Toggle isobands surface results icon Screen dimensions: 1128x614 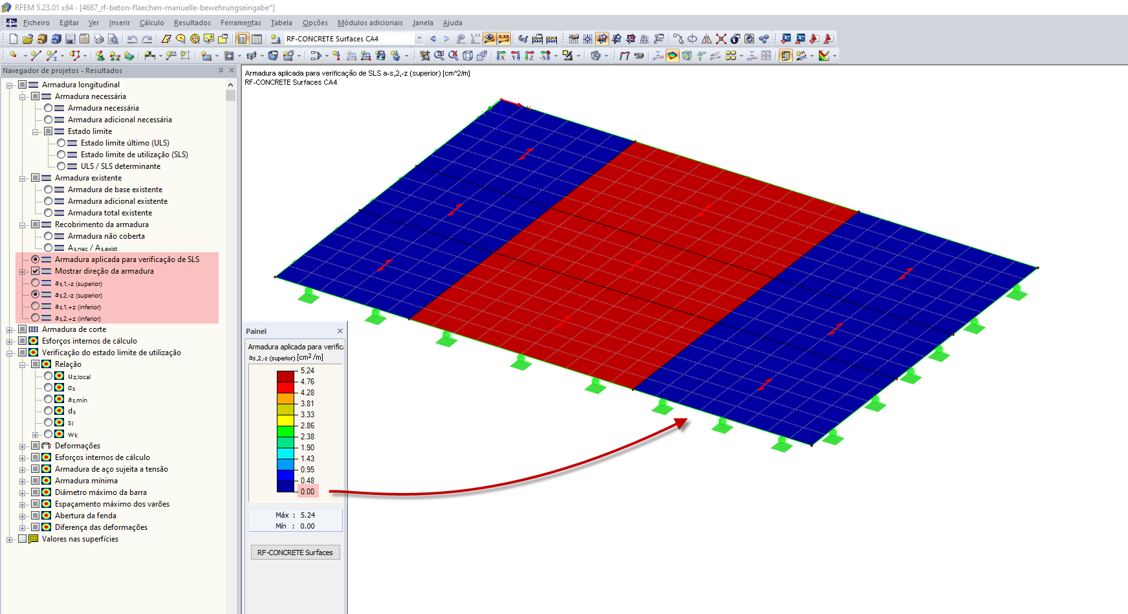[672, 56]
